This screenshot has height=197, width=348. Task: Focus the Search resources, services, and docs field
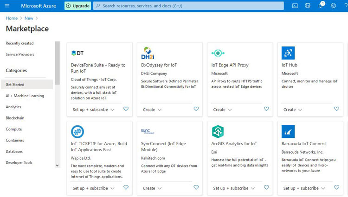(x=189, y=6)
